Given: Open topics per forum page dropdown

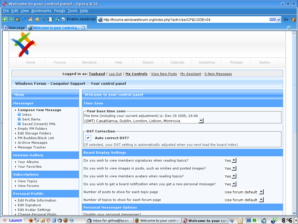Looking at the screenshot, I should point(244,200).
